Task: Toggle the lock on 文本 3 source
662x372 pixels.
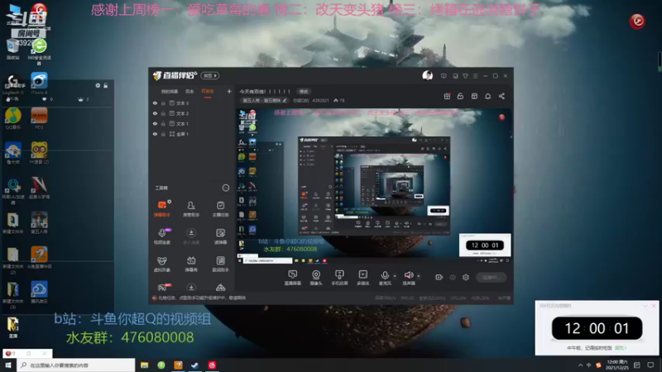Action: point(163,103)
